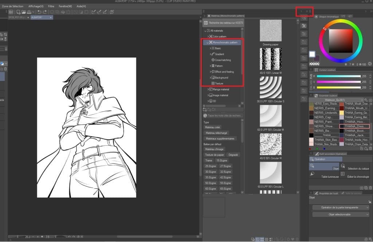This screenshot has height=242, width=373.
Task: Open the Objet sélectionnable dropdown
Action: tap(341, 214)
